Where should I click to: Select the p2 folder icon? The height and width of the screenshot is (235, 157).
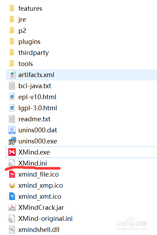coord(12,30)
